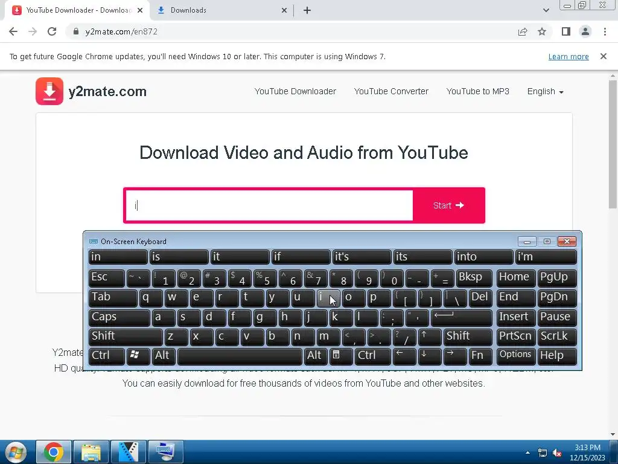Choose the "i'm" word prediction

coord(546,257)
